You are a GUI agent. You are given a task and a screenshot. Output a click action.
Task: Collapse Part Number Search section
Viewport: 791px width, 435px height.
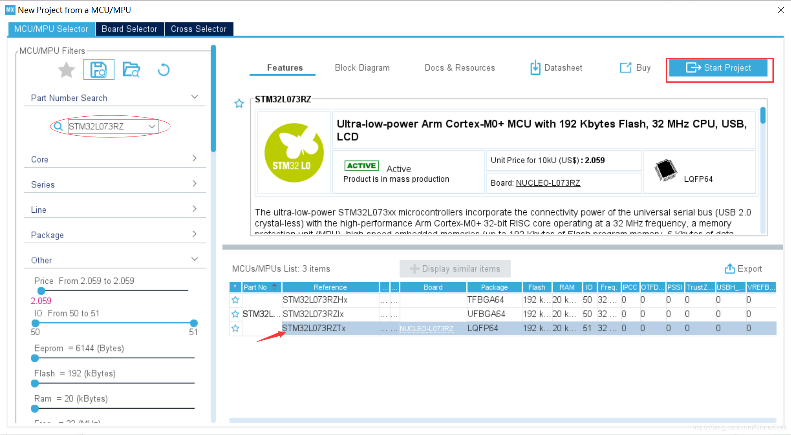tap(195, 97)
